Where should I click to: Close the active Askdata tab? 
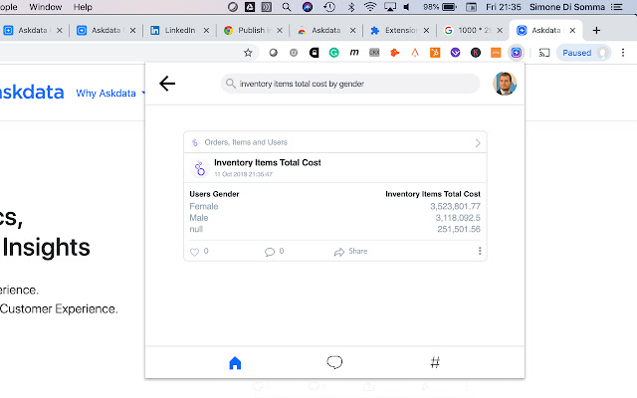click(572, 30)
